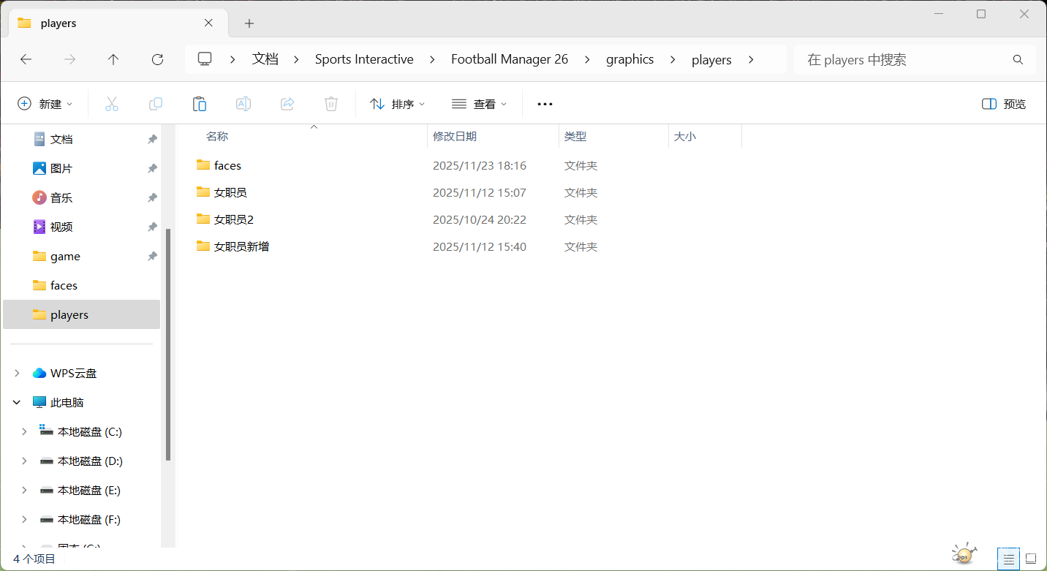
Task: Switch to details view in status bar
Action: click(1008, 559)
